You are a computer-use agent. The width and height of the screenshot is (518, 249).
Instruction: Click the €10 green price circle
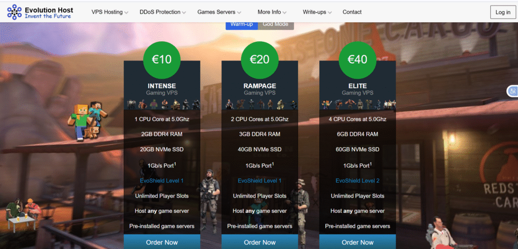tap(162, 60)
